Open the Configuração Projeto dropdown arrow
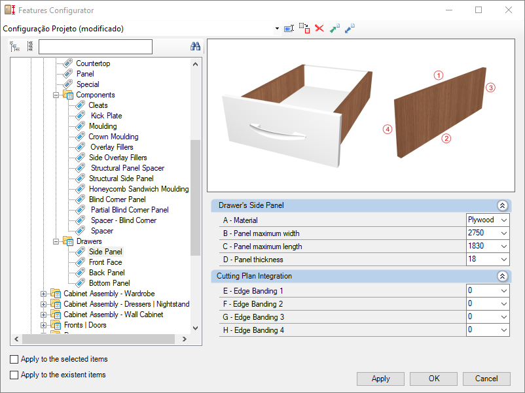Viewport: 525px width, 393px height. point(278,29)
